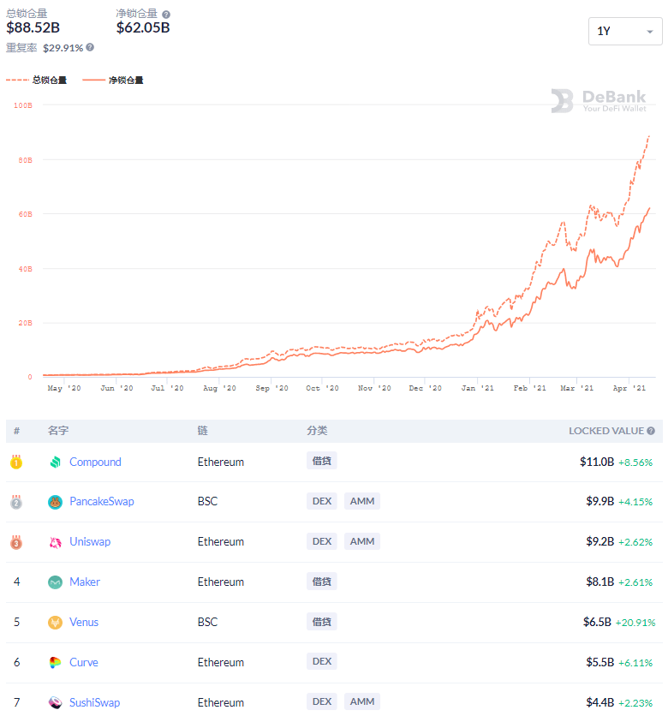Click the 60B y-axis label

25,214
